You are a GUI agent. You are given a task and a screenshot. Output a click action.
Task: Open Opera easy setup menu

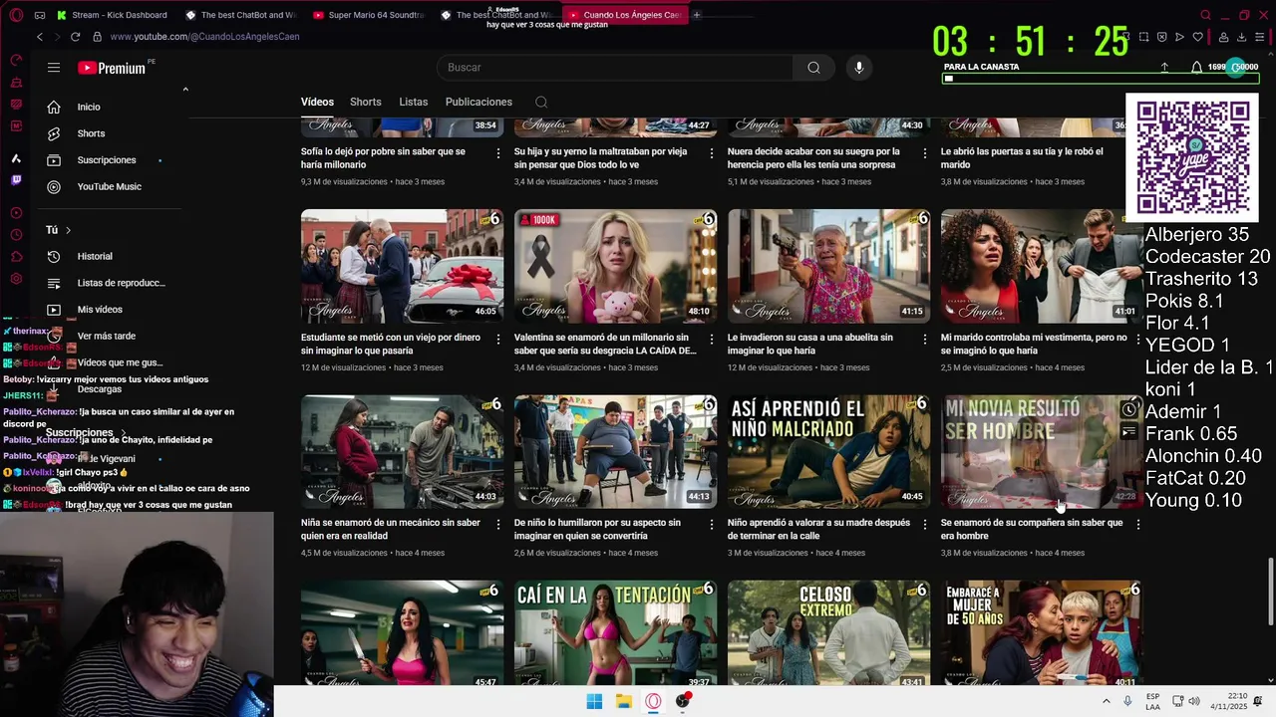(1259, 37)
